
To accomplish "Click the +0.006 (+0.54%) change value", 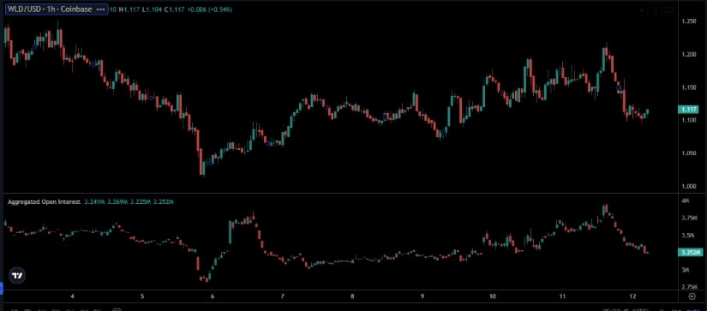I will [211, 9].
